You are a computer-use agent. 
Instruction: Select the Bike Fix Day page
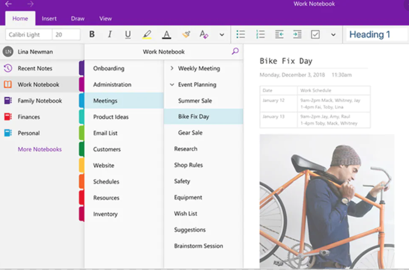(203, 116)
